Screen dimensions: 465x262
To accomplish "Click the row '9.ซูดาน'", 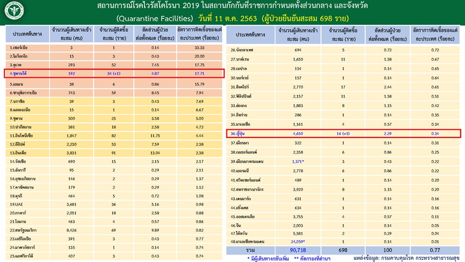I will [114, 118].
